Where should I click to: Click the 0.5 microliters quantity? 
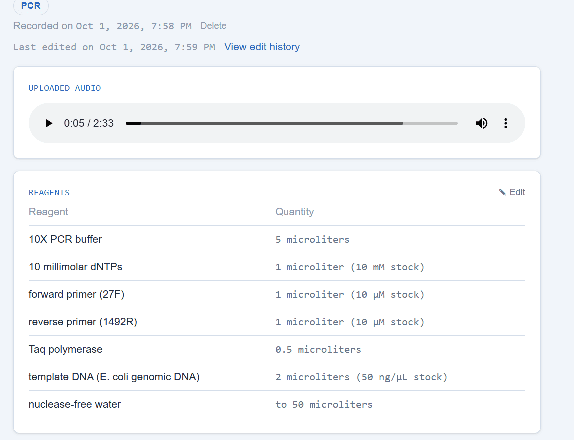click(318, 350)
